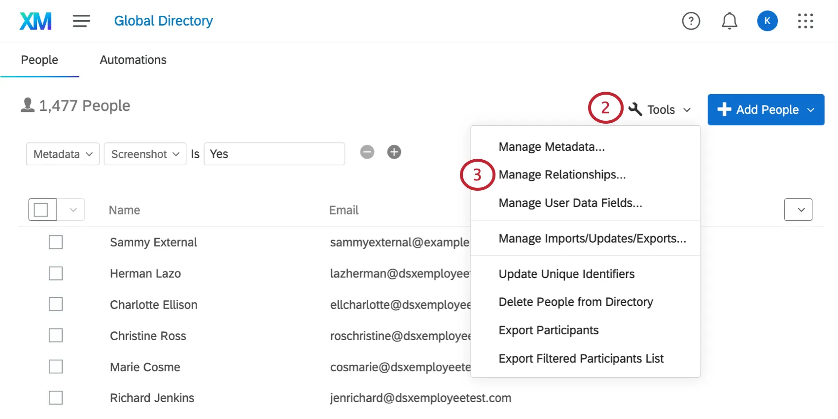Image resolution: width=838 pixels, height=419 pixels.
Task: Open the Global Directory link
Action: pos(163,21)
